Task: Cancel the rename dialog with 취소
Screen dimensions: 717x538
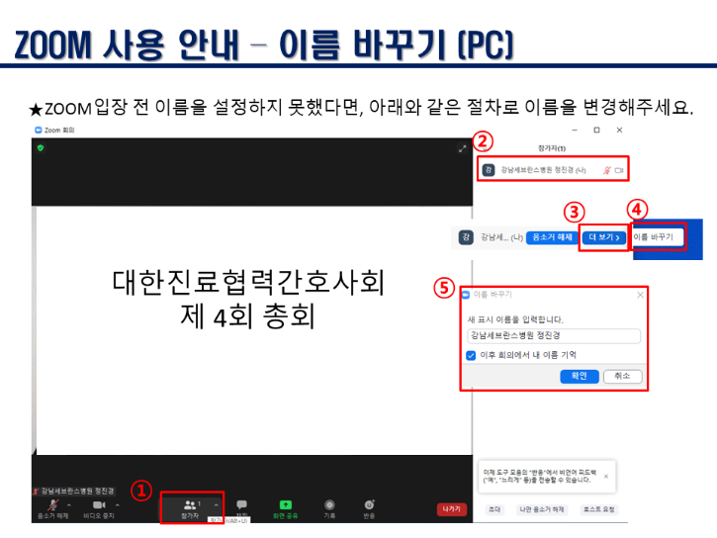Action: [x=622, y=376]
